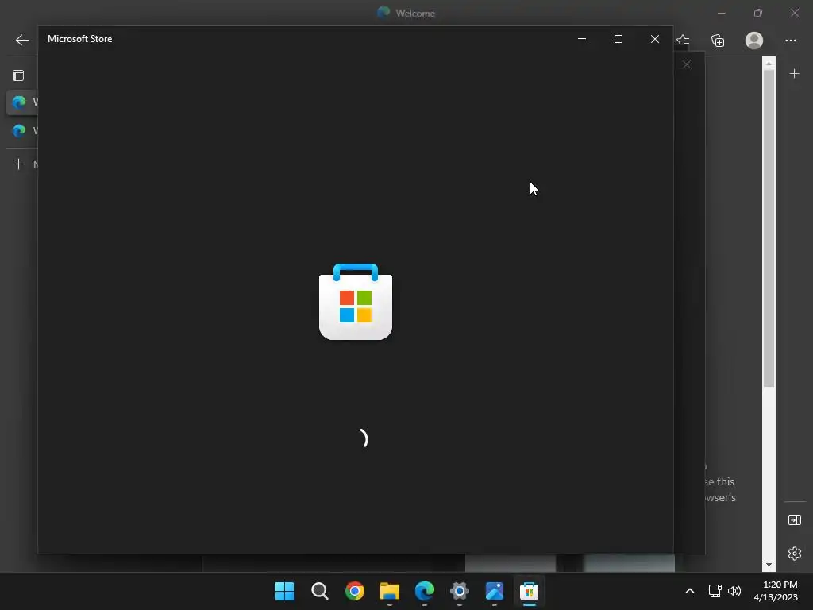Open the Edge tab actions menu icon
The image size is (813, 610).
(18, 75)
